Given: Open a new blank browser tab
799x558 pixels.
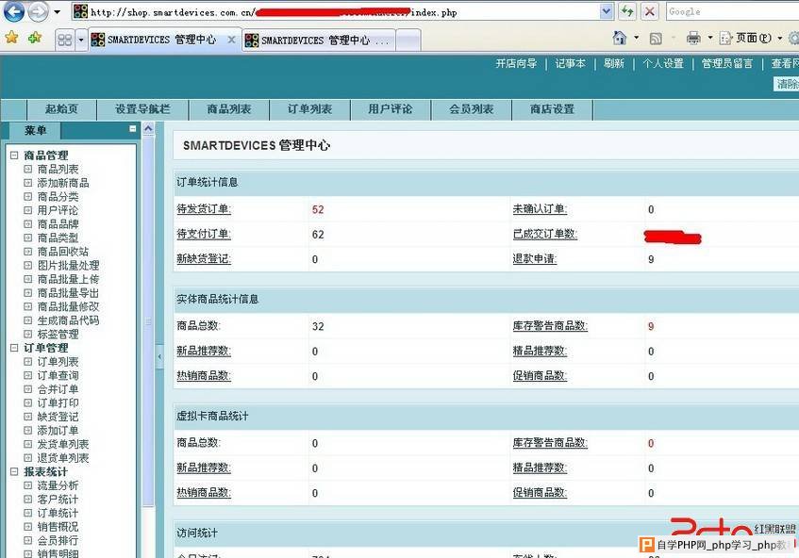Looking at the screenshot, I should 408,40.
